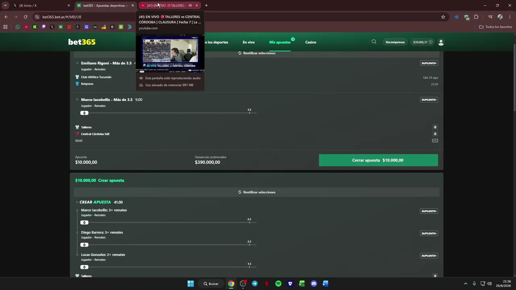This screenshot has height=290, width=516.
Task: Select the bet365 browser tab
Action: tap(106, 5)
